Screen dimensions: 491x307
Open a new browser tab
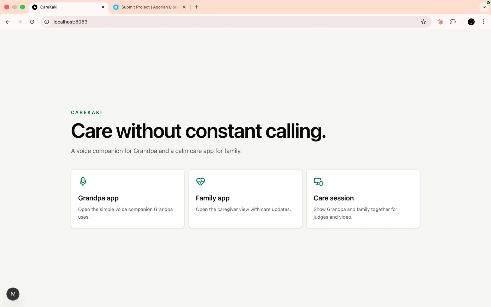click(x=196, y=7)
